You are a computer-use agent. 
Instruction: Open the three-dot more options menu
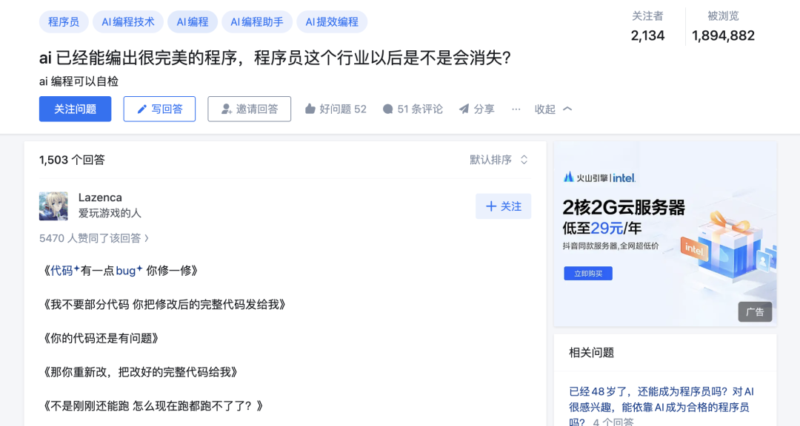point(516,109)
